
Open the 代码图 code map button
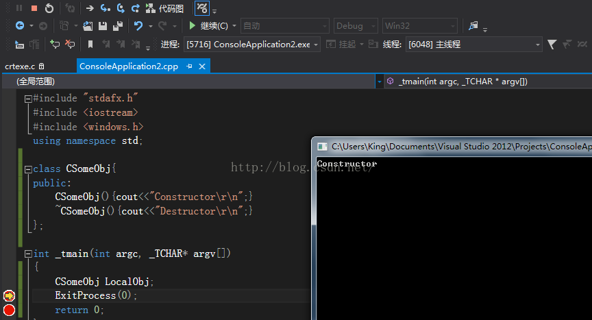click(164, 8)
